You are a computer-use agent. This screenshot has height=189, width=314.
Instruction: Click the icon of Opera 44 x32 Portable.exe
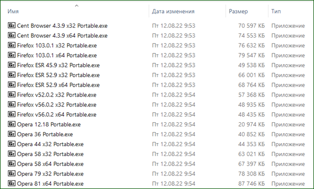click(x=12, y=144)
